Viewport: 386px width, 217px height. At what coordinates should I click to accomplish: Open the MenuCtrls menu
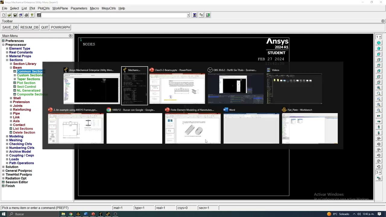coord(109,8)
